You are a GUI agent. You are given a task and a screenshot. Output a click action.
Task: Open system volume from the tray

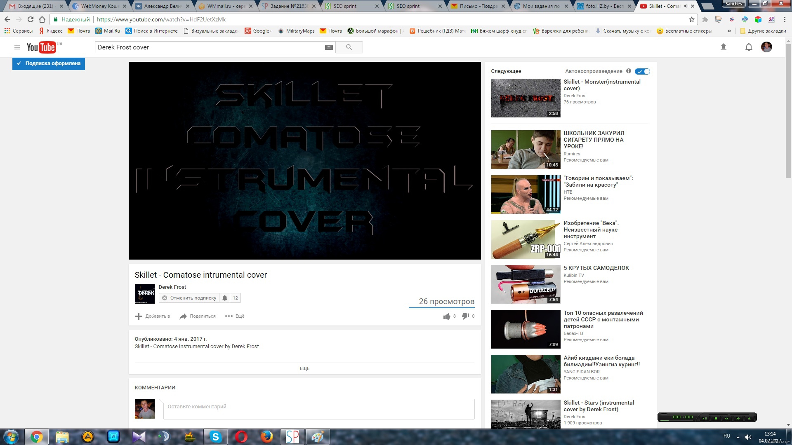748,437
